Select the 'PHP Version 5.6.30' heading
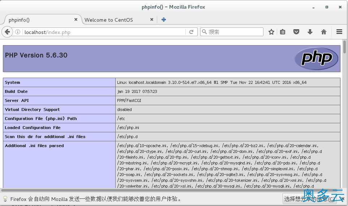Viewport: 348px width, 206px height. pos(36,55)
